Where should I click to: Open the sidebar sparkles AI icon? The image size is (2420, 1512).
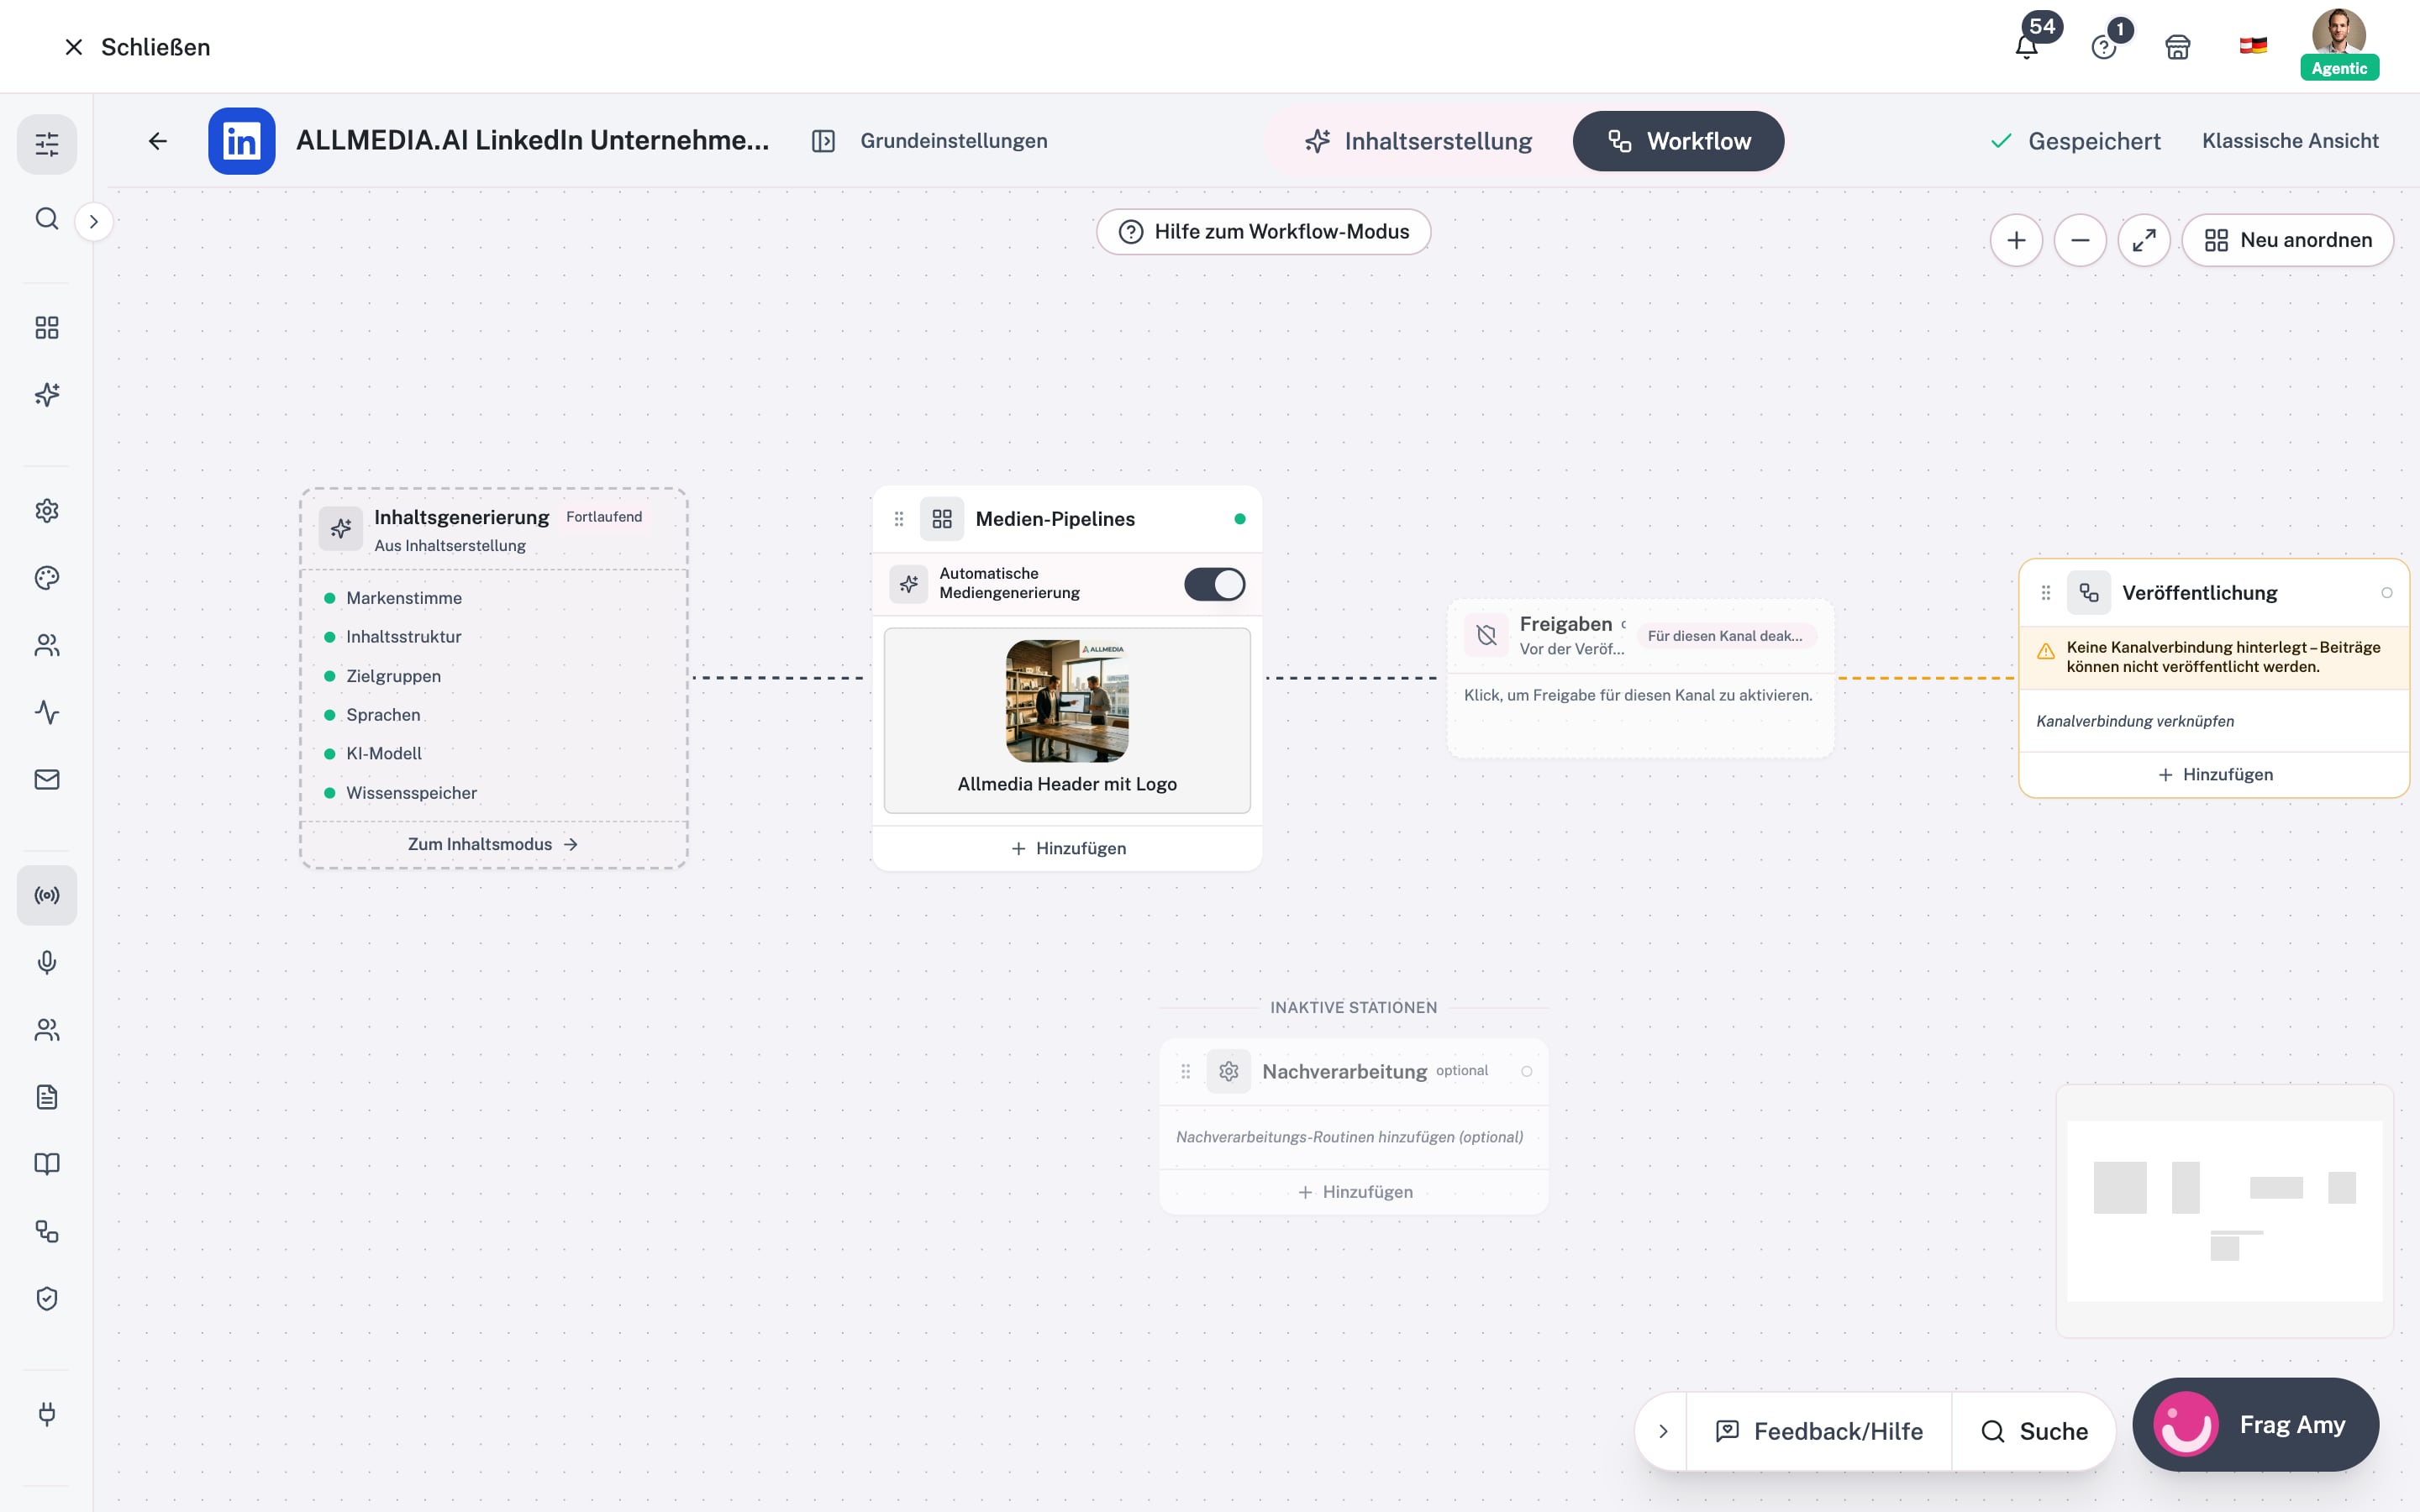pyautogui.click(x=47, y=395)
